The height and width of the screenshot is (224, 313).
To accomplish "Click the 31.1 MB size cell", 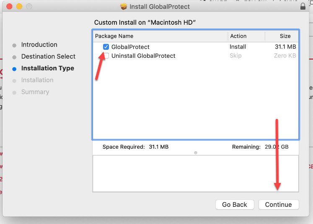I will [x=285, y=46].
